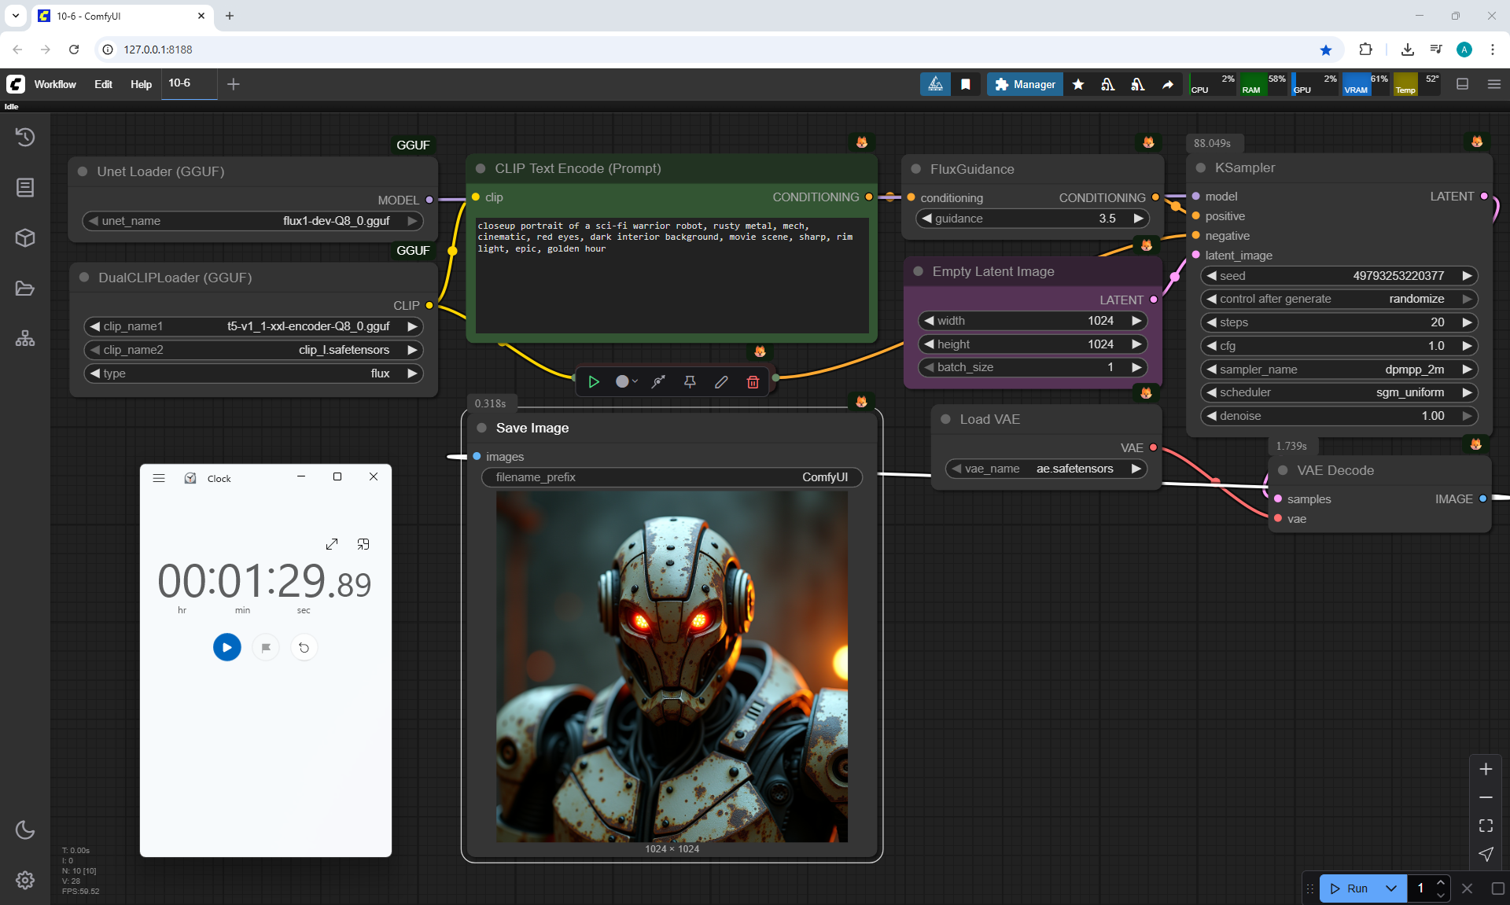Open the model library tree icon
Image resolution: width=1510 pixels, height=905 pixels.
click(25, 339)
